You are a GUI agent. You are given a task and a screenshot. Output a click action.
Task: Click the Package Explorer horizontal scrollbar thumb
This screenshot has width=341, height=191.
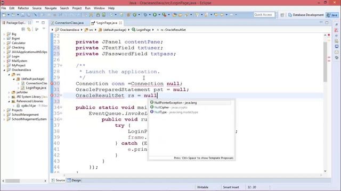coord(12,181)
